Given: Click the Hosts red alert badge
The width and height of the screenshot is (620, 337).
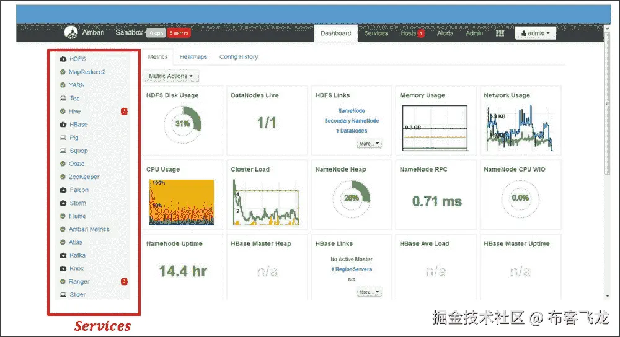Looking at the screenshot, I should (421, 33).
